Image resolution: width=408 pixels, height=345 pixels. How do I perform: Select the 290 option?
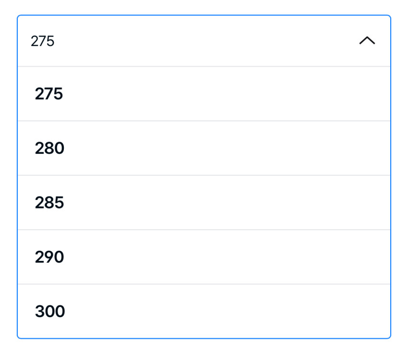point(49,257)
